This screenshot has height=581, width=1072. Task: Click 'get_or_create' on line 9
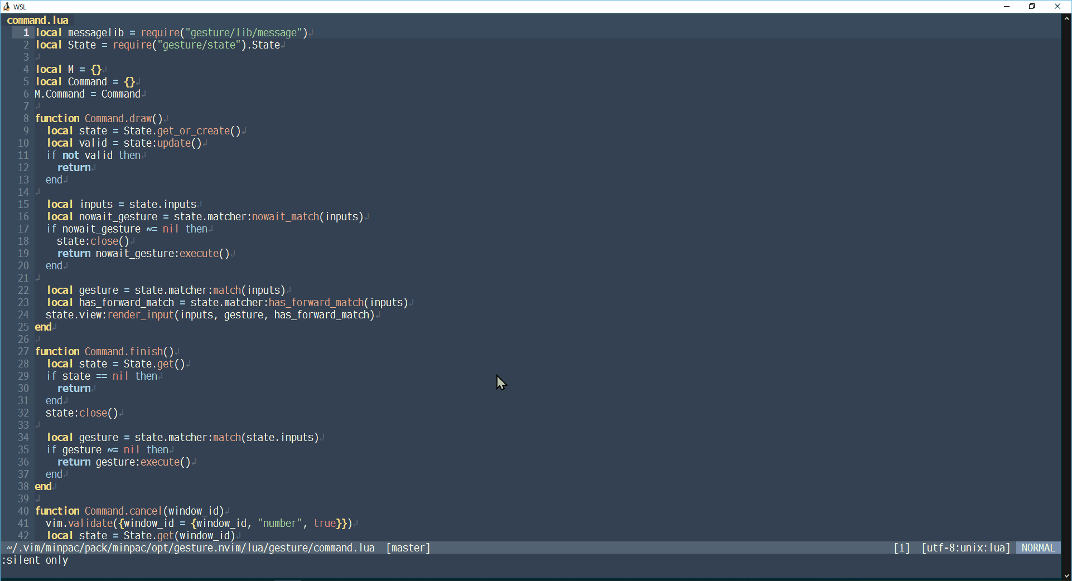[x=194, y=131]
